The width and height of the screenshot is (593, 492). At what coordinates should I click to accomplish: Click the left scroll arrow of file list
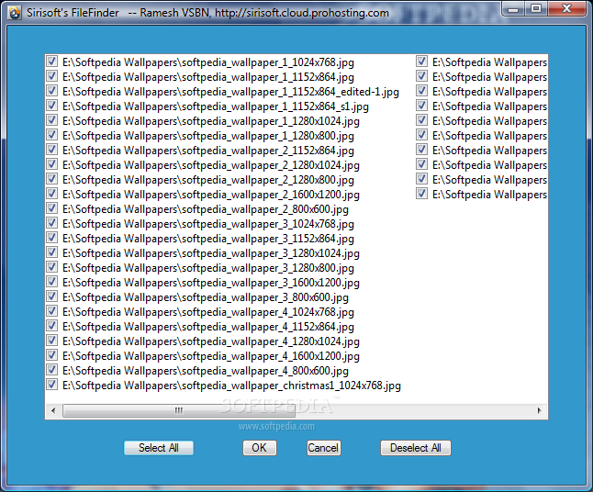point(53,410)
